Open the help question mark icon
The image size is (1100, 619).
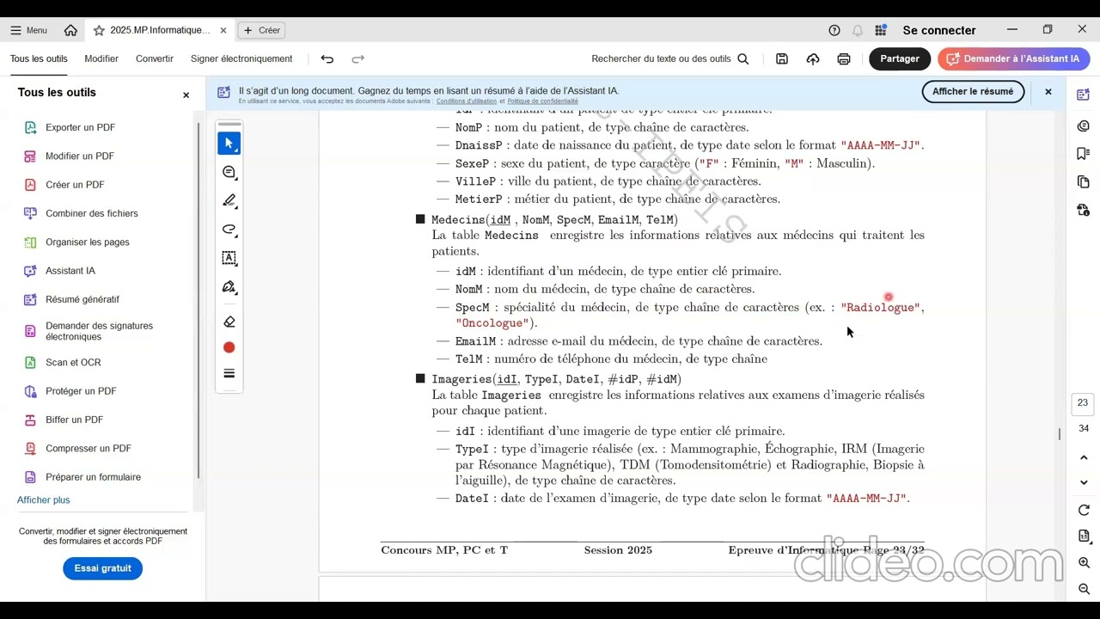coord(834,30)
